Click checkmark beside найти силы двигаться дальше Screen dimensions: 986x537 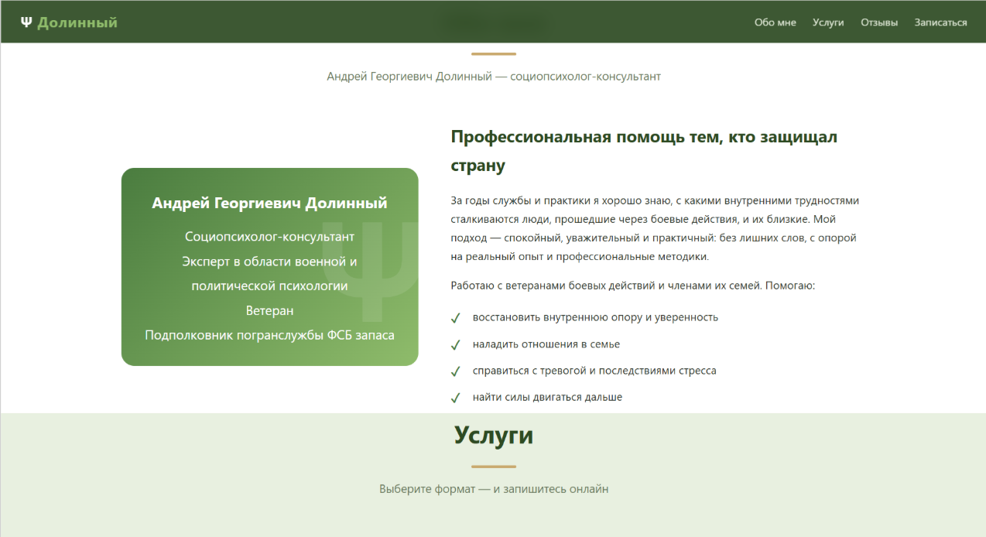pos(456,398)
